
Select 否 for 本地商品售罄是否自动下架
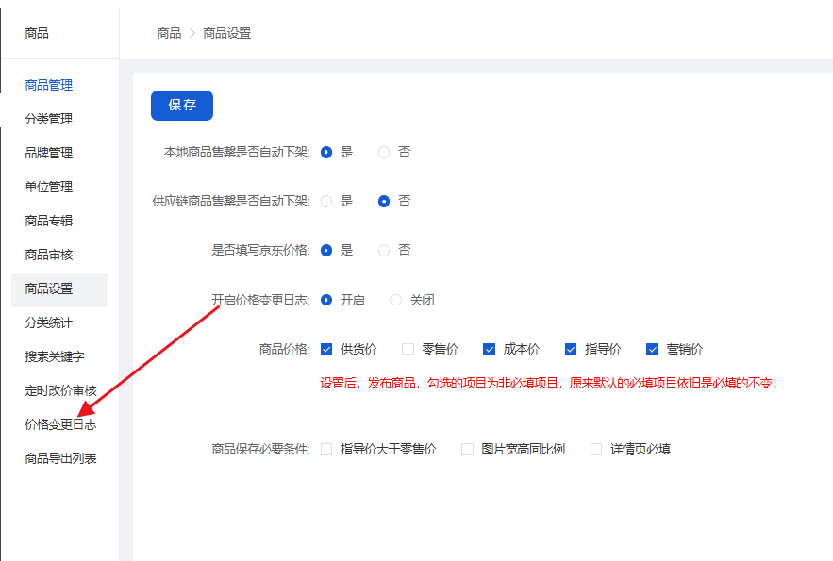click(x=384, y=152)
